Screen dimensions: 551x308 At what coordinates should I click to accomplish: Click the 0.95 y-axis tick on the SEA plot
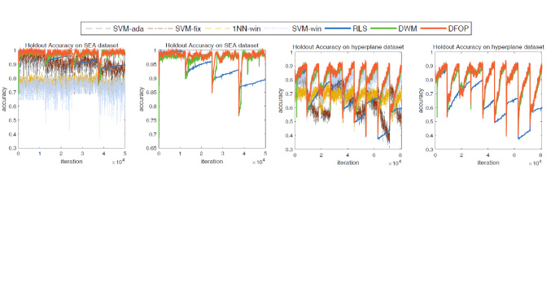pyautogui.click(x=152, y=64)
